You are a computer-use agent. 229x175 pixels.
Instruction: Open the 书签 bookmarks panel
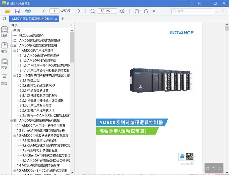4,48
